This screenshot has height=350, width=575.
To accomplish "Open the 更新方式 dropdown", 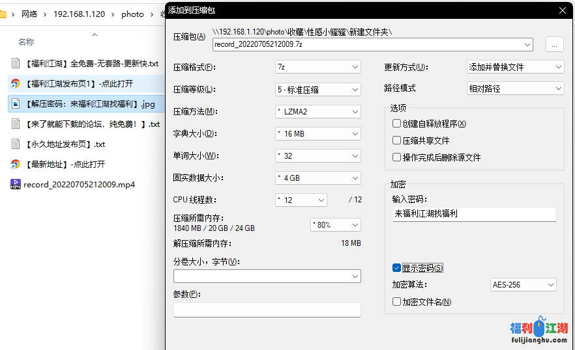I will (515, 67).
